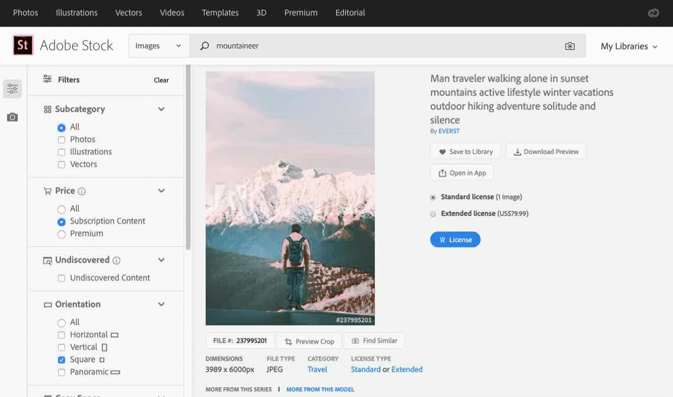Click the Filters sliders icon in the panel header
The image size is (673, 397).
pos(47,79)
